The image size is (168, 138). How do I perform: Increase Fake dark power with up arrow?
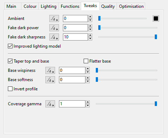pos(90,26)
